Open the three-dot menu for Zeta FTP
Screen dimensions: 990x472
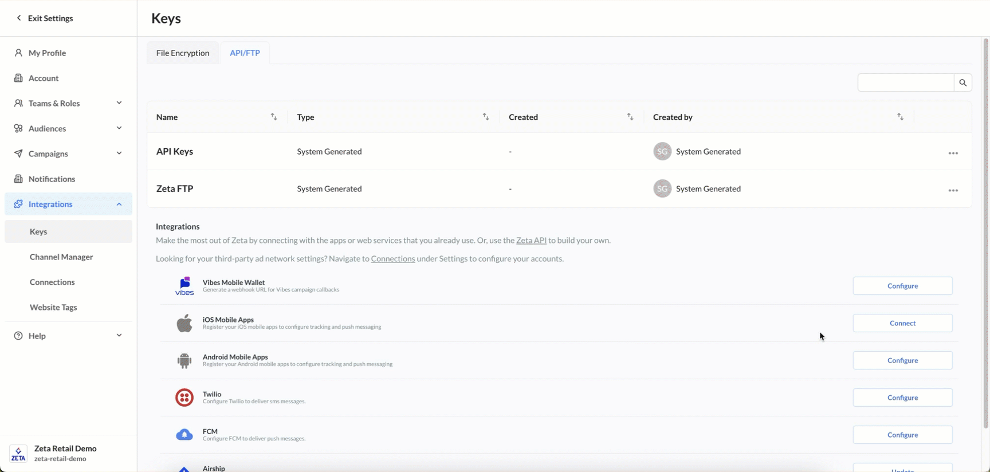(x=953, y=190)
